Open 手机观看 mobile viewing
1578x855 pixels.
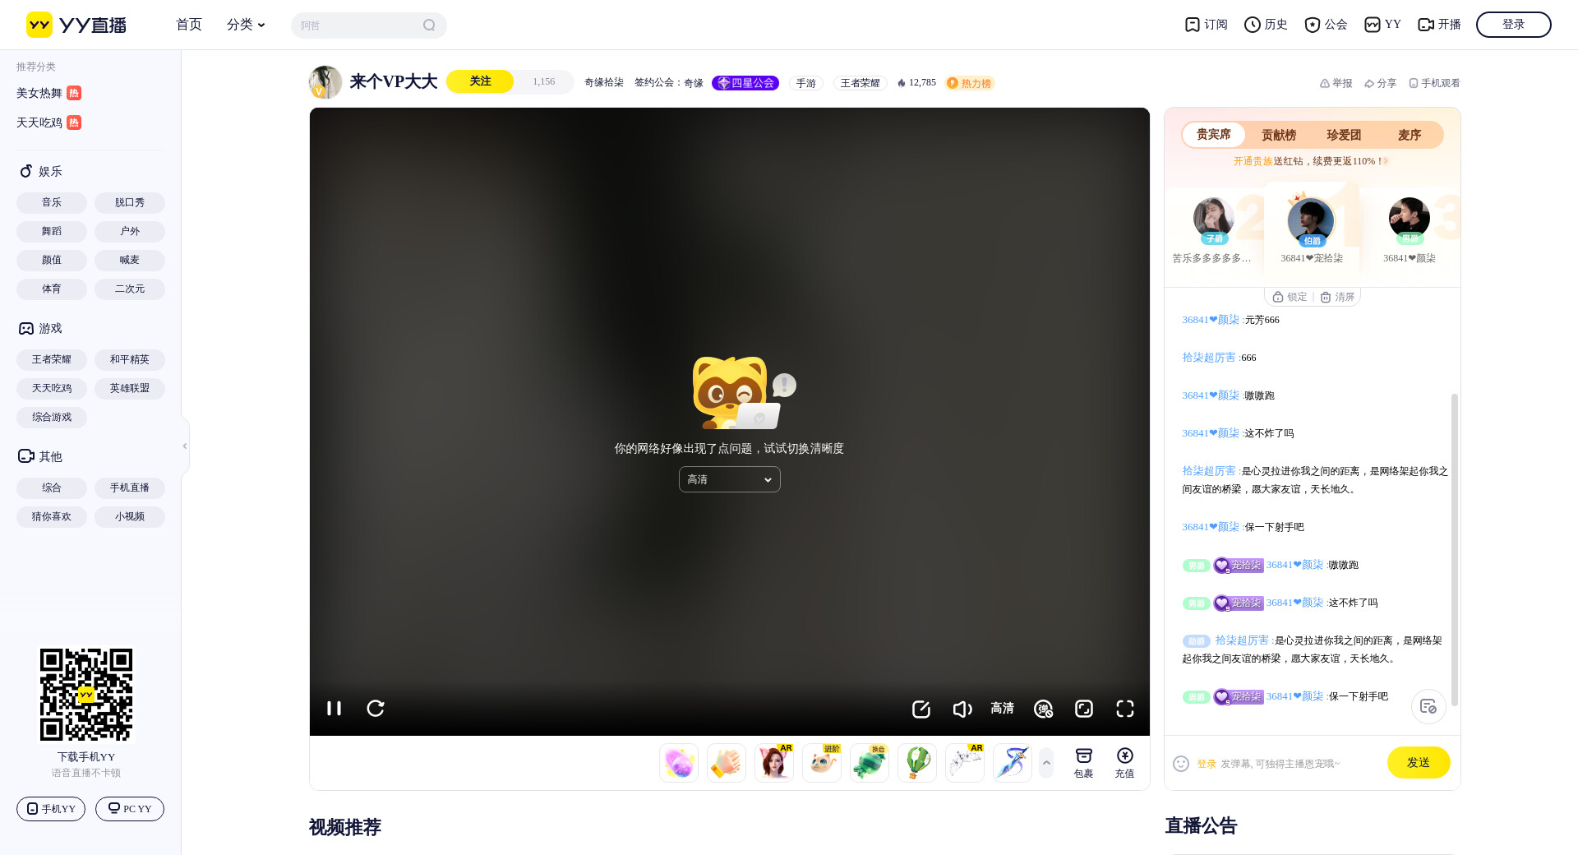1434,83
